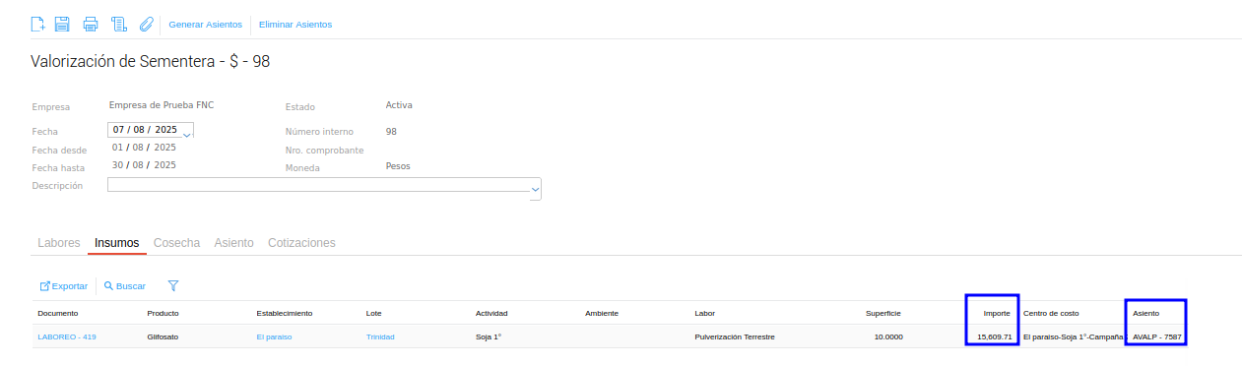The width and height of the screenshot is (1242, 366).
Task: Click Generar Asientos
Action: 205,25
